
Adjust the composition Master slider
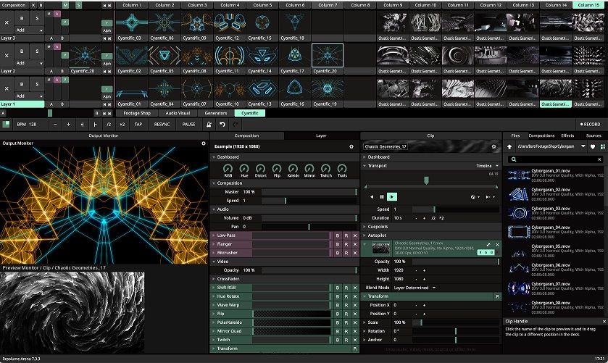[309, 192]
